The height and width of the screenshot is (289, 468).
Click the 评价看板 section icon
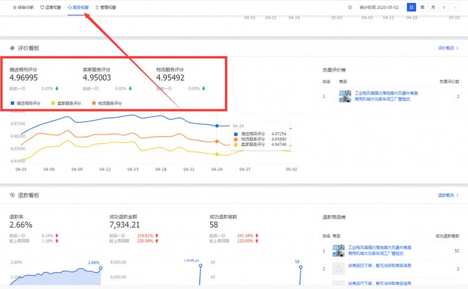(x=12, y=49)
